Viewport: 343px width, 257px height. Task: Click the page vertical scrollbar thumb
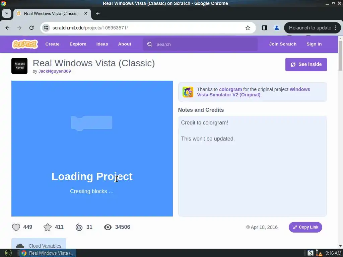pos(340,56)
